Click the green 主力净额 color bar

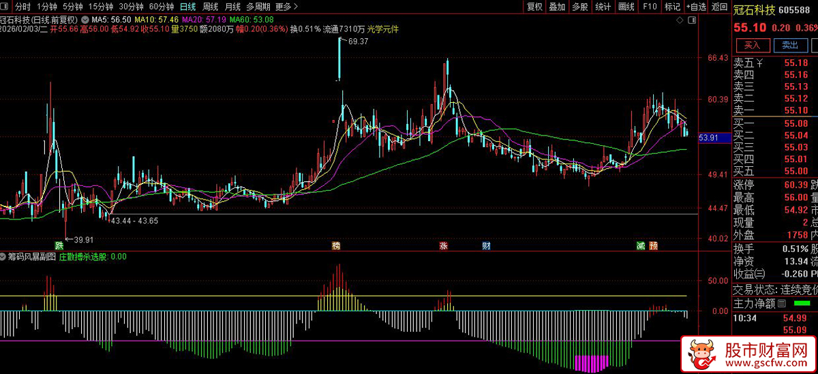click(x=802, y=303)
